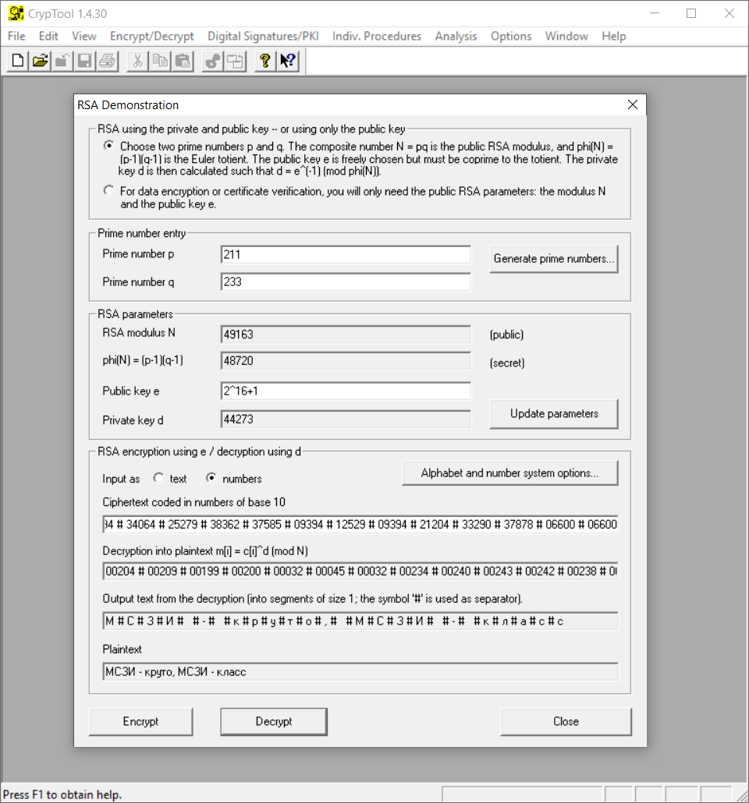749x803 pixels.
Task: Open the Help menu
Action: [614, 37]
